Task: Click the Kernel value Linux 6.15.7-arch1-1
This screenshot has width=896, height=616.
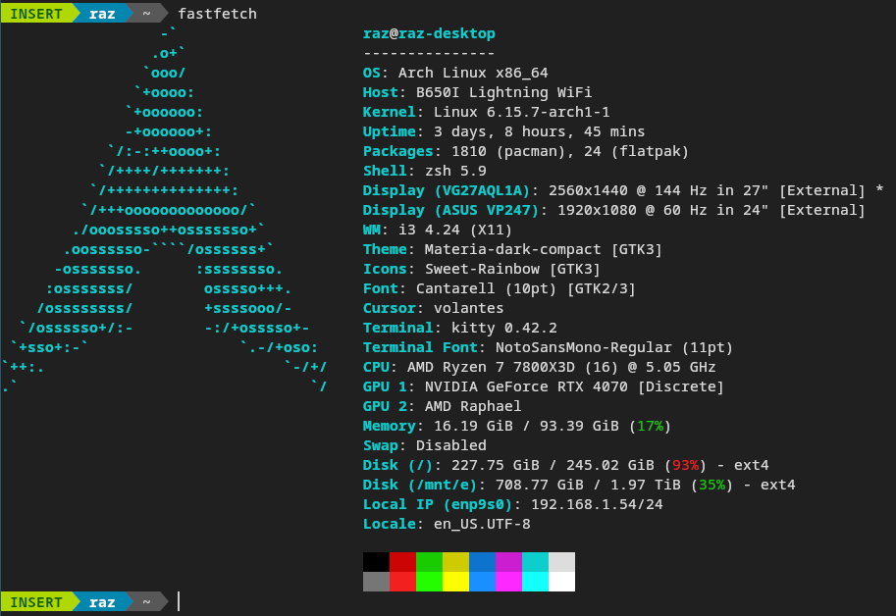Action: pyautogui.click(x=522, y=112)
